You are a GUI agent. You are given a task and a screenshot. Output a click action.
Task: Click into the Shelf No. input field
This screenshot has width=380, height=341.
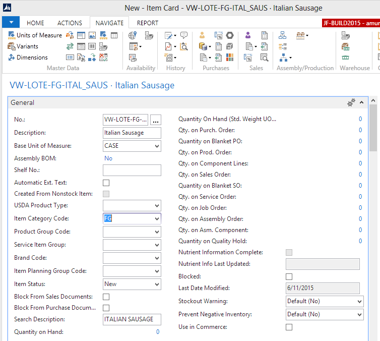pos(132,170)
